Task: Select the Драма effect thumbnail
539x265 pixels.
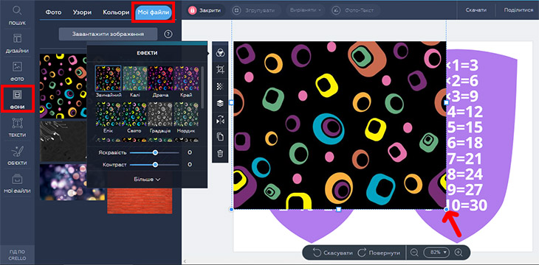Action: point(160,82)
